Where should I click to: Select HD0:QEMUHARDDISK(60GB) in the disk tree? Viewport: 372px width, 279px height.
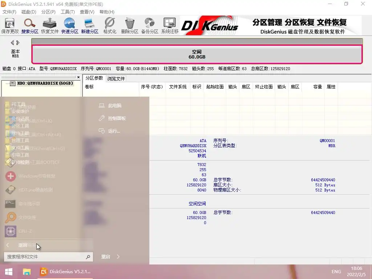click(45, 83)
